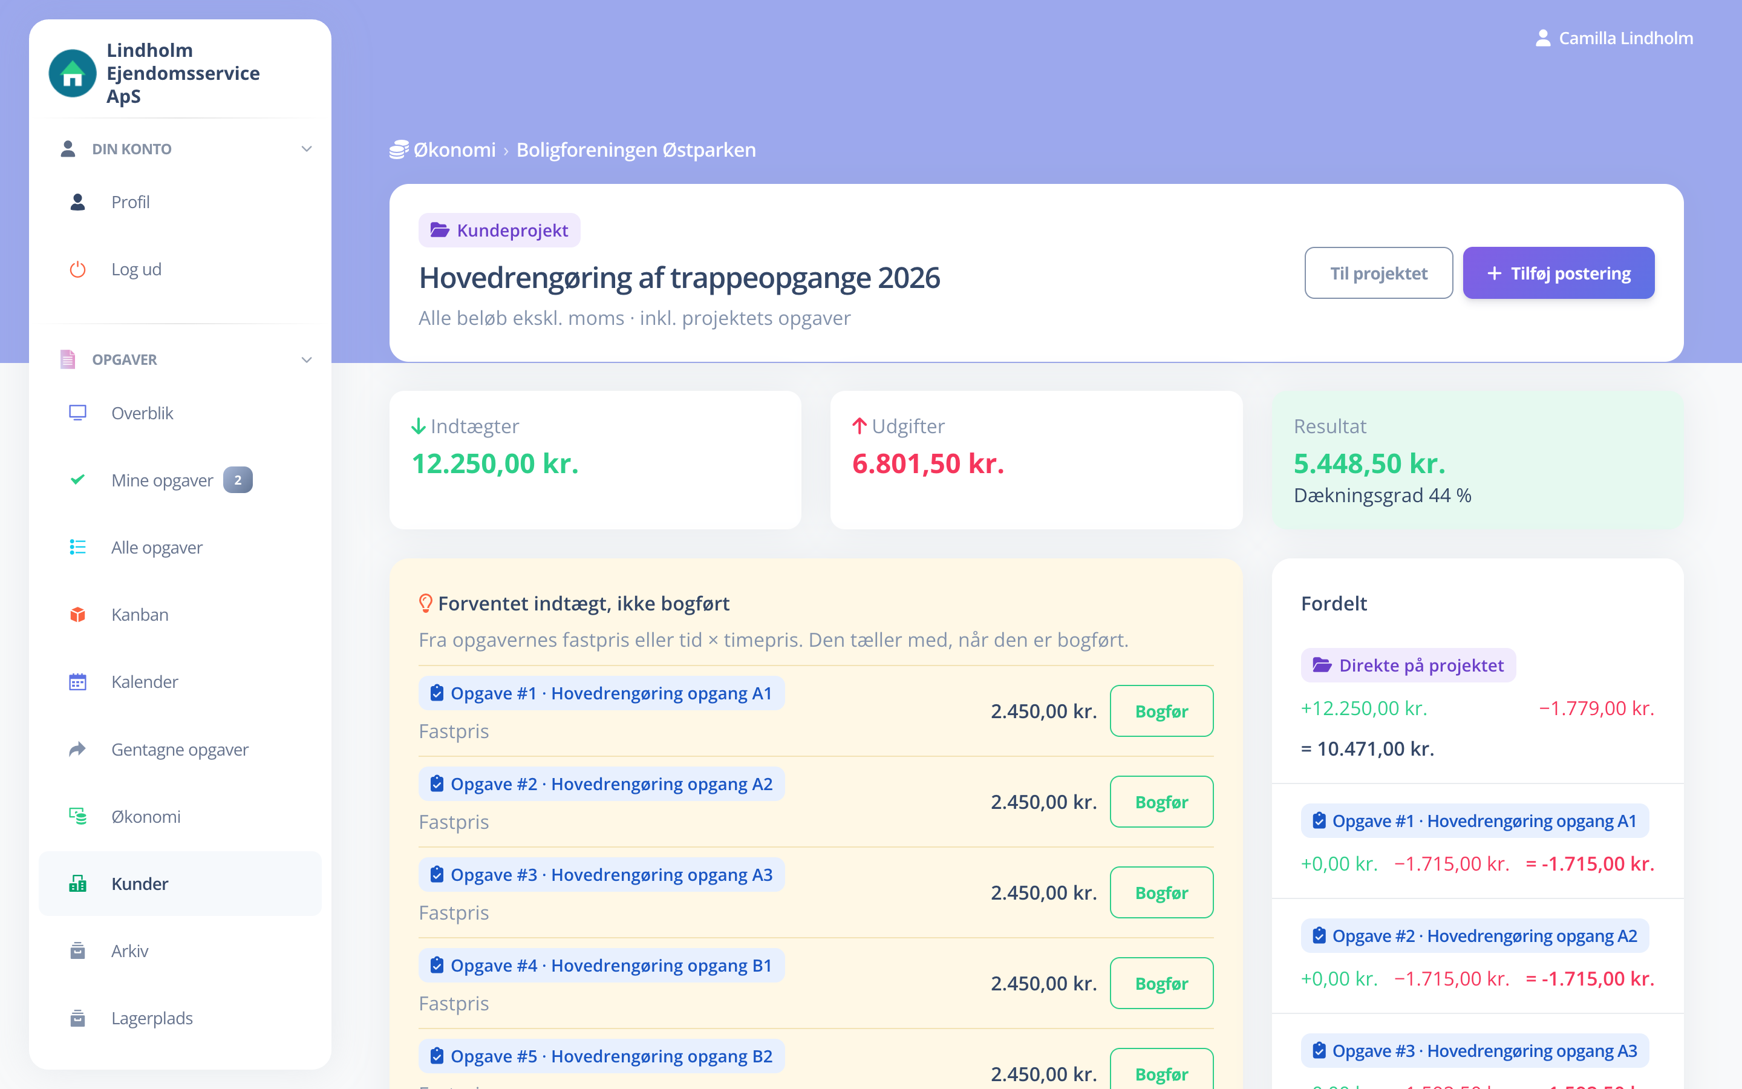Click the Lagerplads box icon
This screenshot has height=1089, width=1742.
(x=78, y=1018)
